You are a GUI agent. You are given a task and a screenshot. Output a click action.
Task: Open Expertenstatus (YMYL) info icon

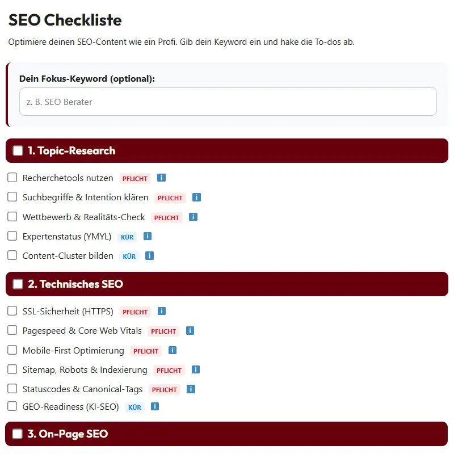point(148,236)
